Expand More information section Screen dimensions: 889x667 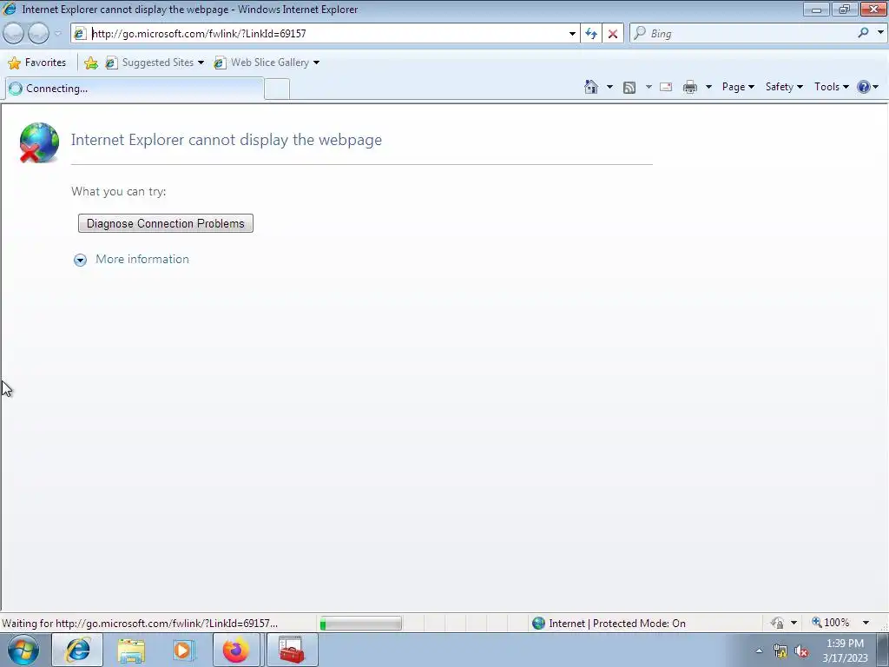point(80,260)
